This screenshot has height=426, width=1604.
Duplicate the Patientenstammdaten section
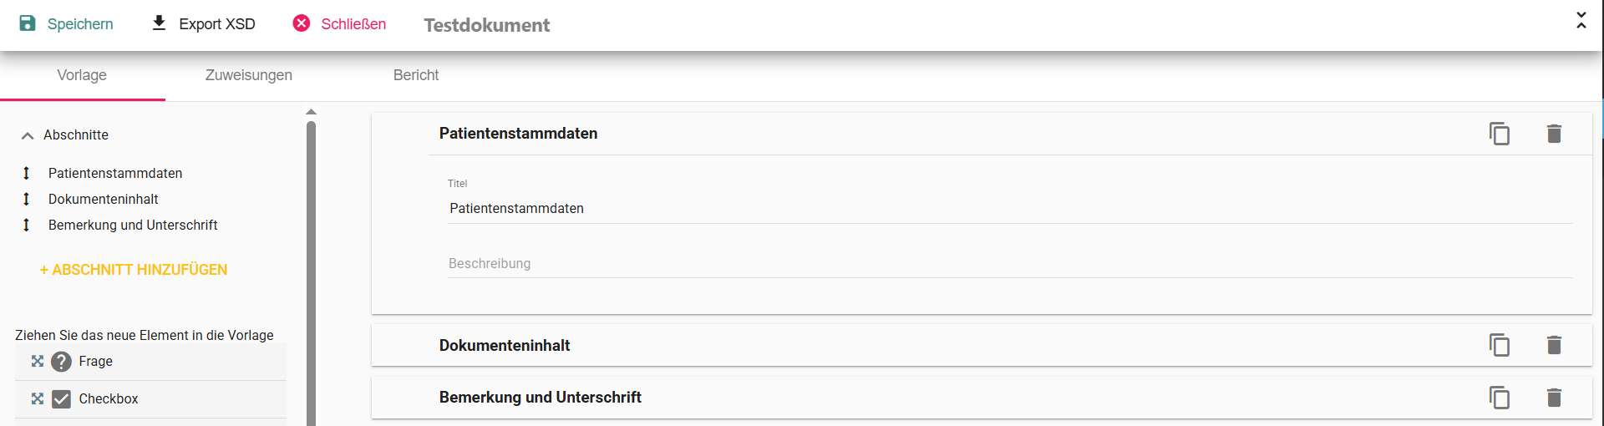[1500, 134]
